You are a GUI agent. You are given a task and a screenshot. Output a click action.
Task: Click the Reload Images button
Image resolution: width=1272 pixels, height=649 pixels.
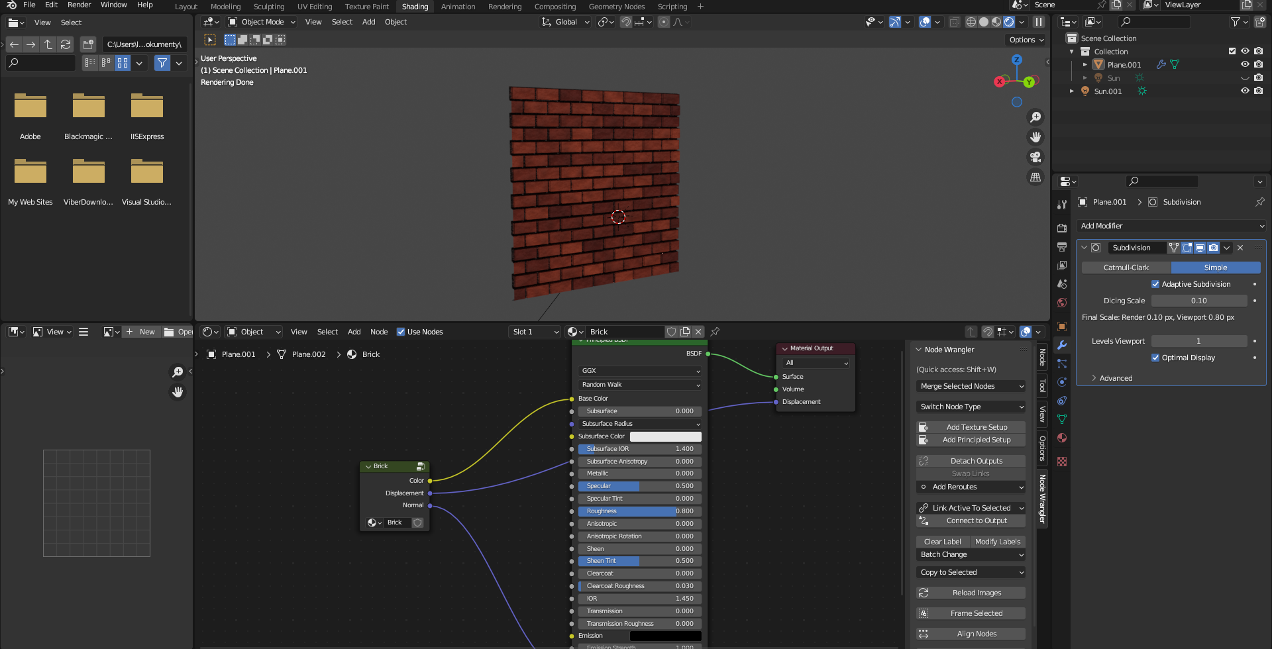977,593
